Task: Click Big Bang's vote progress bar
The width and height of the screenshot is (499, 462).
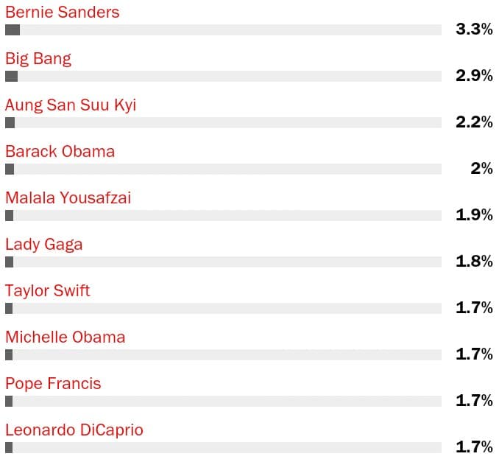Action: 223,77
